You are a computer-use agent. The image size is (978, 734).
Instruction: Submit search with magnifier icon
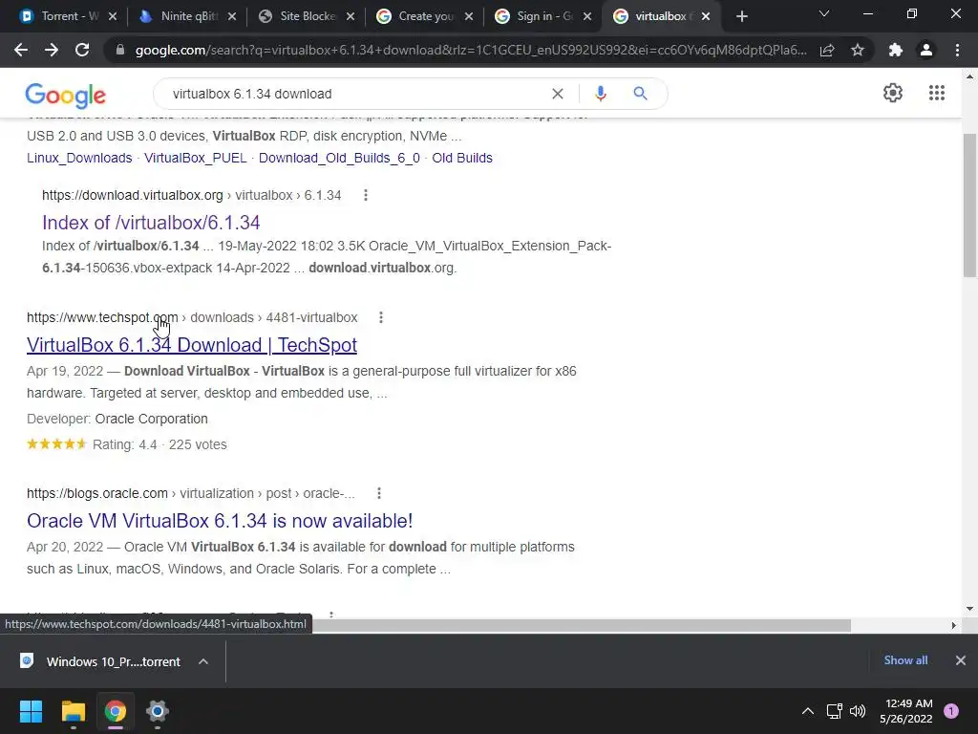640,94
